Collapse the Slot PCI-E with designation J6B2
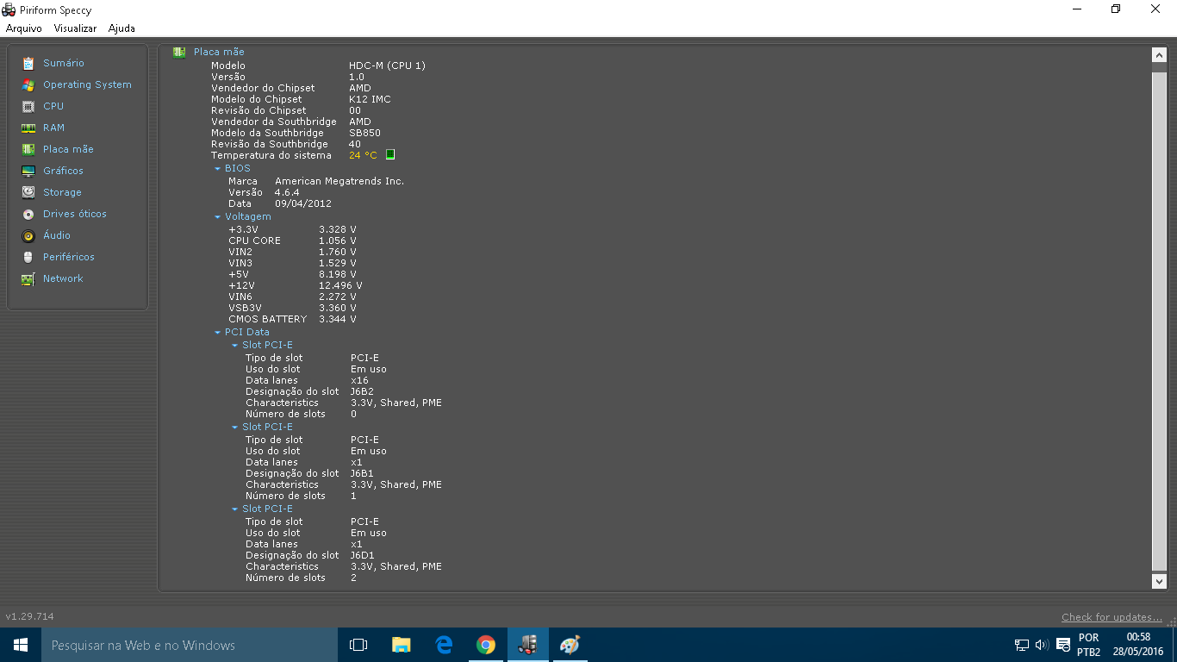1177x662 pixels. tap(234, 346)
